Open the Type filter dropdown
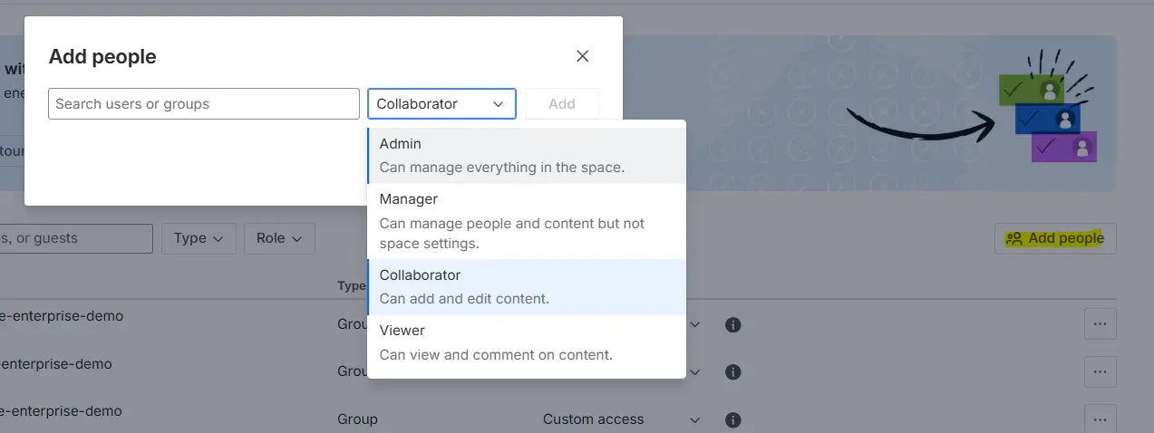1154x433 pixels. (199, 238)
